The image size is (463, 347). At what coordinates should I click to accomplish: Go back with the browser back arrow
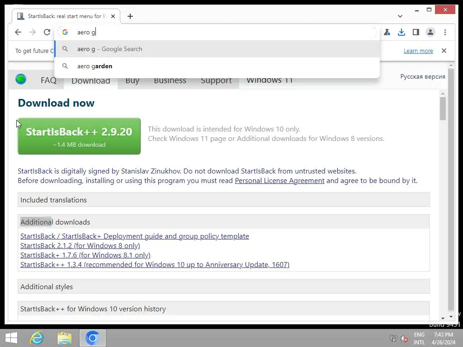coord(18,32)
